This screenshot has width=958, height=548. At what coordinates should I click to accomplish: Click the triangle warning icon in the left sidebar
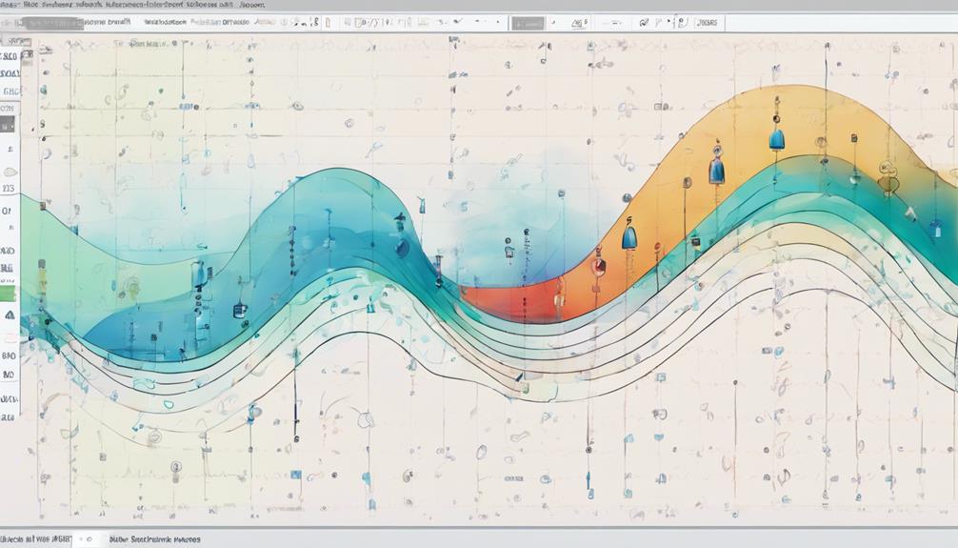point(10,315)
